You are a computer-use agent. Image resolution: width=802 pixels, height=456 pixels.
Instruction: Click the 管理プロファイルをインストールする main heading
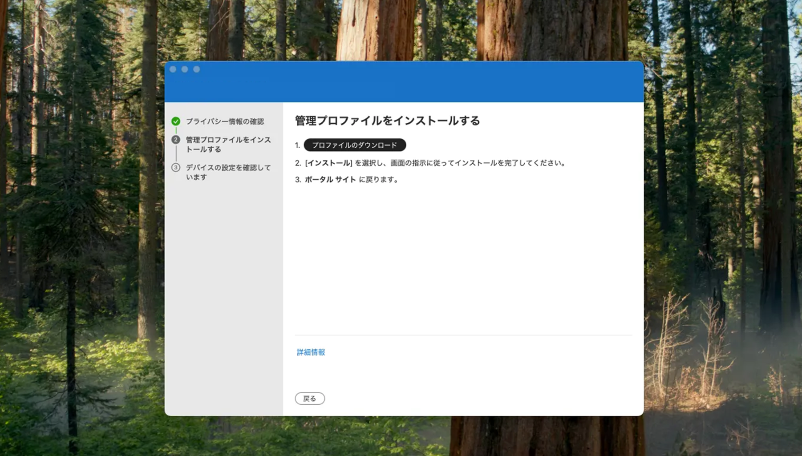coord(387,121)
